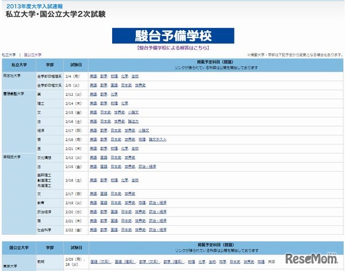Jump to 国公立大学 anchor link at top
Screen dimensions: 345x271
[x=32, y=55]
